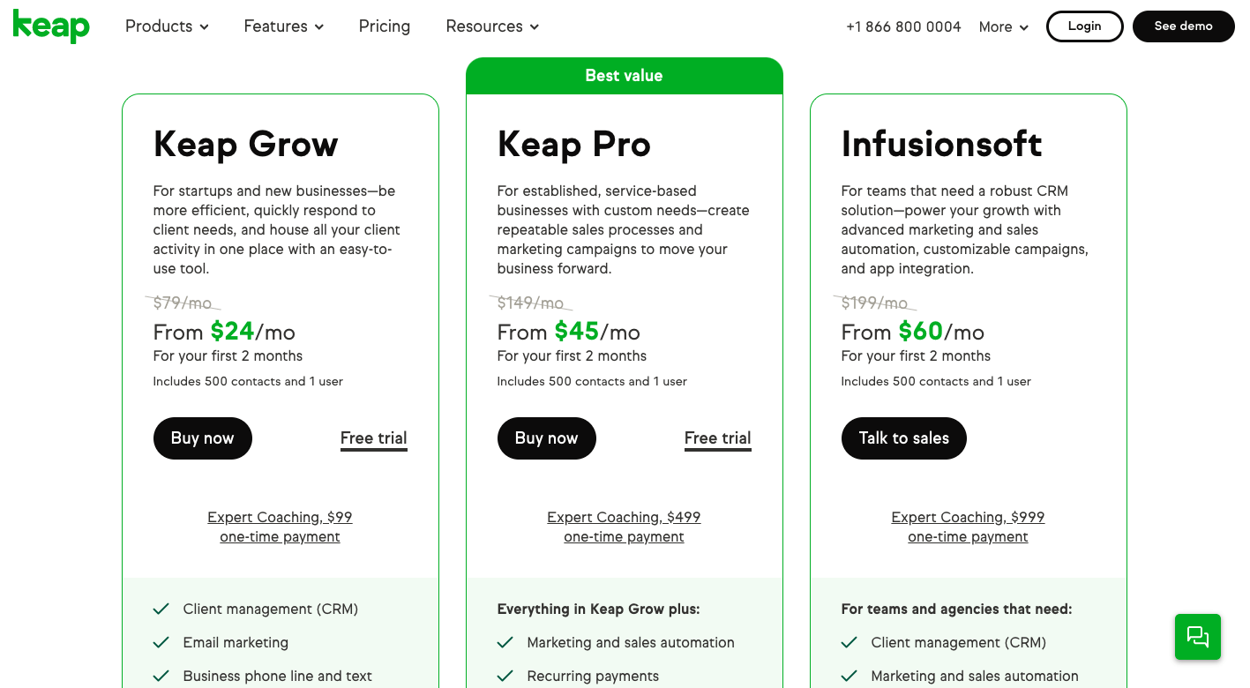This screenshot has height=688, width=1250.
Task: Click checkmark next to Email marketing
Action: tap(161, 643)
